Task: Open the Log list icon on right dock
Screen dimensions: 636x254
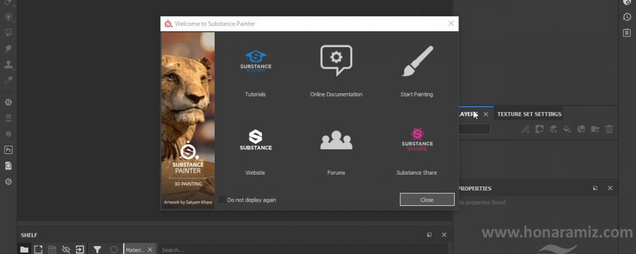Action: click(x=626, y=33)
